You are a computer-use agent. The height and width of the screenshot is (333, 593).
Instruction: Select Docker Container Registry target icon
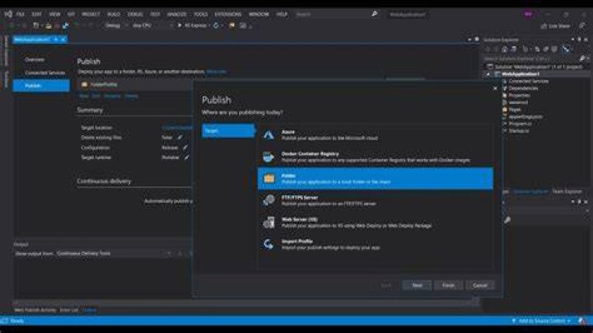tap(268, 157)
